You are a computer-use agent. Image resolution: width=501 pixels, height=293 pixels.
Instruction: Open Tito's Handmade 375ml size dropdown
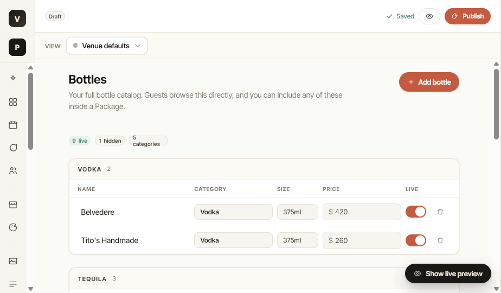click(x=298, y=240)
